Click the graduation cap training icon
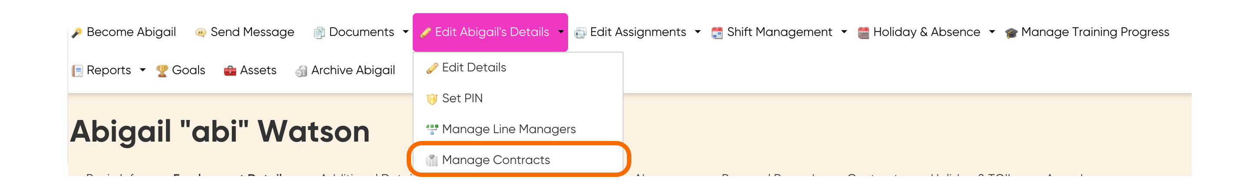This screenshot has height=186, width=1260. 1011,32
